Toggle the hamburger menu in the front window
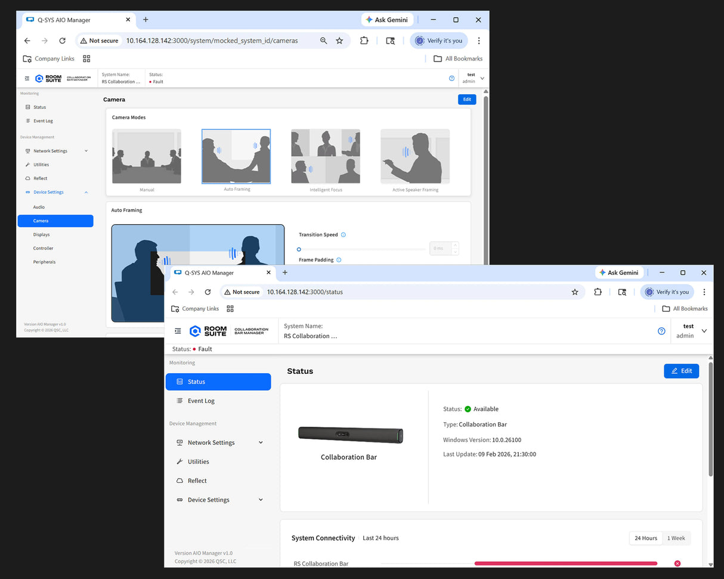 tap(178, 331)
